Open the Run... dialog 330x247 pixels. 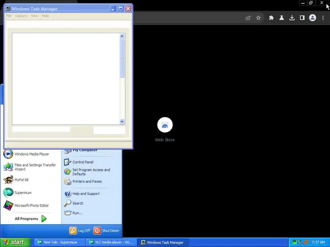click(x=73, y=213)
